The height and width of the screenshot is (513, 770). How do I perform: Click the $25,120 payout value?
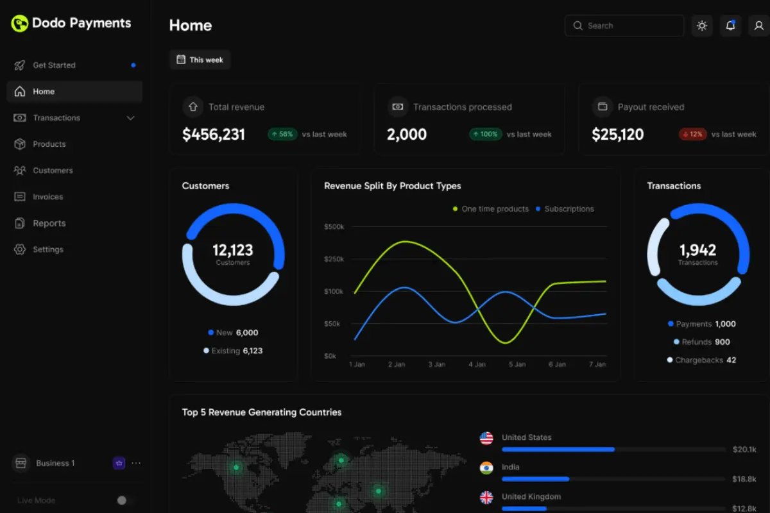[617, 135]
